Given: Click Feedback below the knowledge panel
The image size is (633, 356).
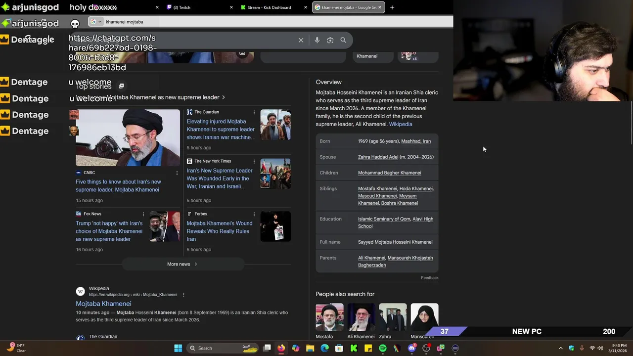Looking at the screenshot, I should point(430,278).
